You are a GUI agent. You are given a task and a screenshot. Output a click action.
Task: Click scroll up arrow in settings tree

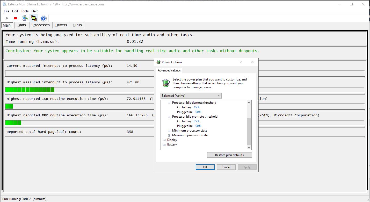(x=249, y=103)
